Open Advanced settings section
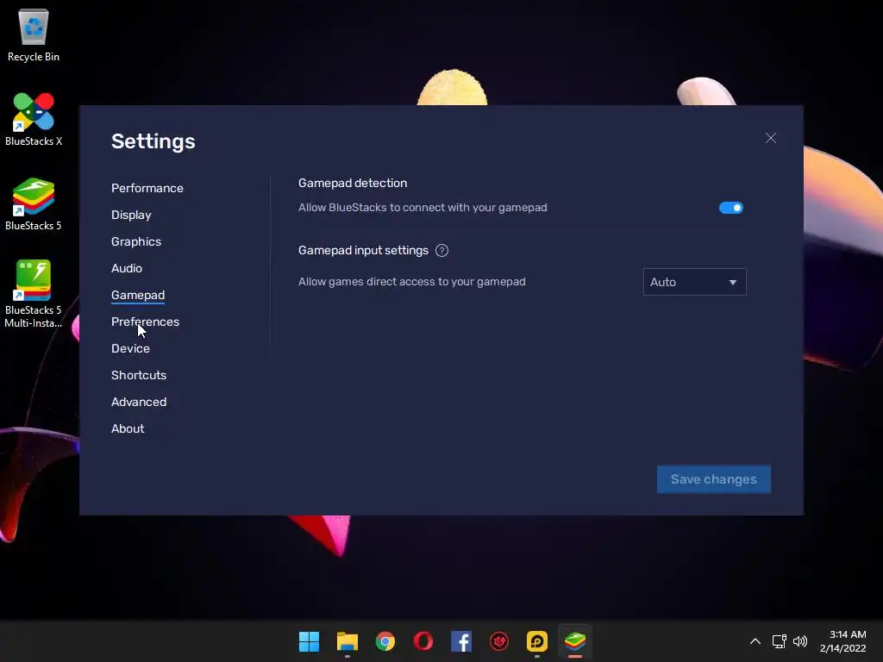883x662 pixels. 139,402
